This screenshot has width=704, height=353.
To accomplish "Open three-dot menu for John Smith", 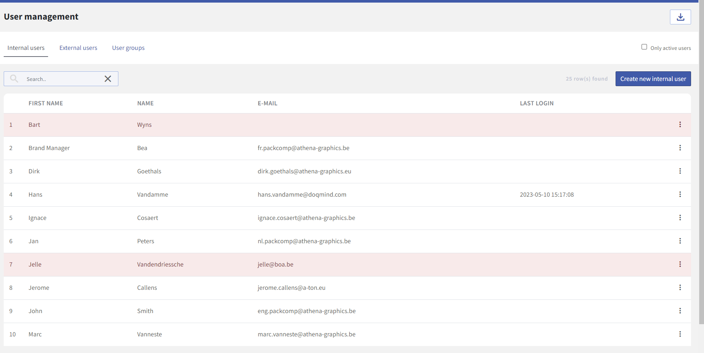I will [x=680, y=311].
